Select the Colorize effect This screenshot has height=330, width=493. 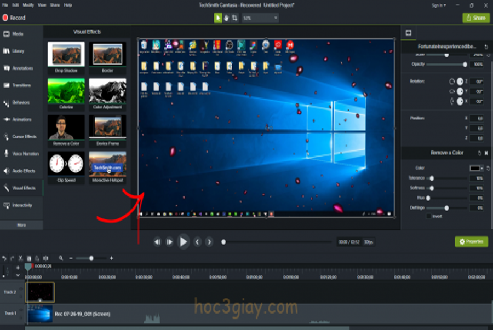click(66, 94)
